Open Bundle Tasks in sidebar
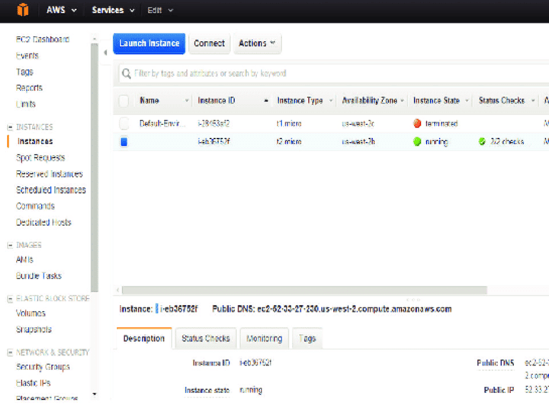 39,276
